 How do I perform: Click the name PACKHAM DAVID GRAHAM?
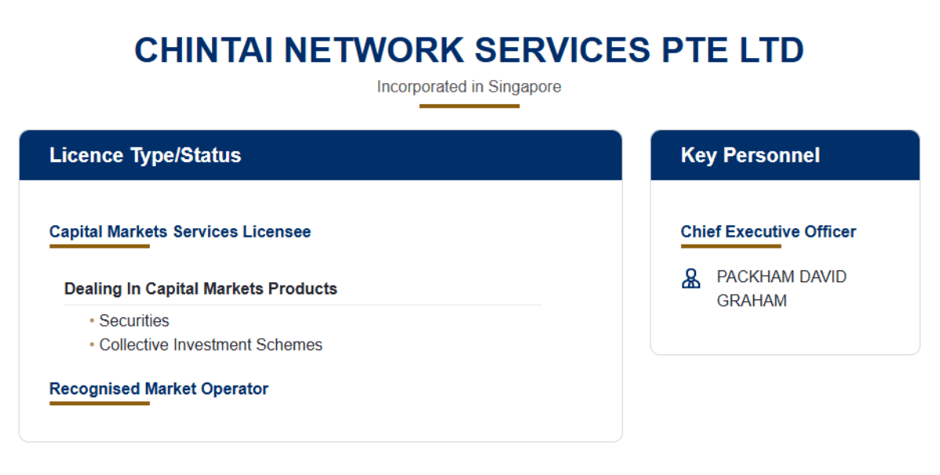[x=782, y=288]
